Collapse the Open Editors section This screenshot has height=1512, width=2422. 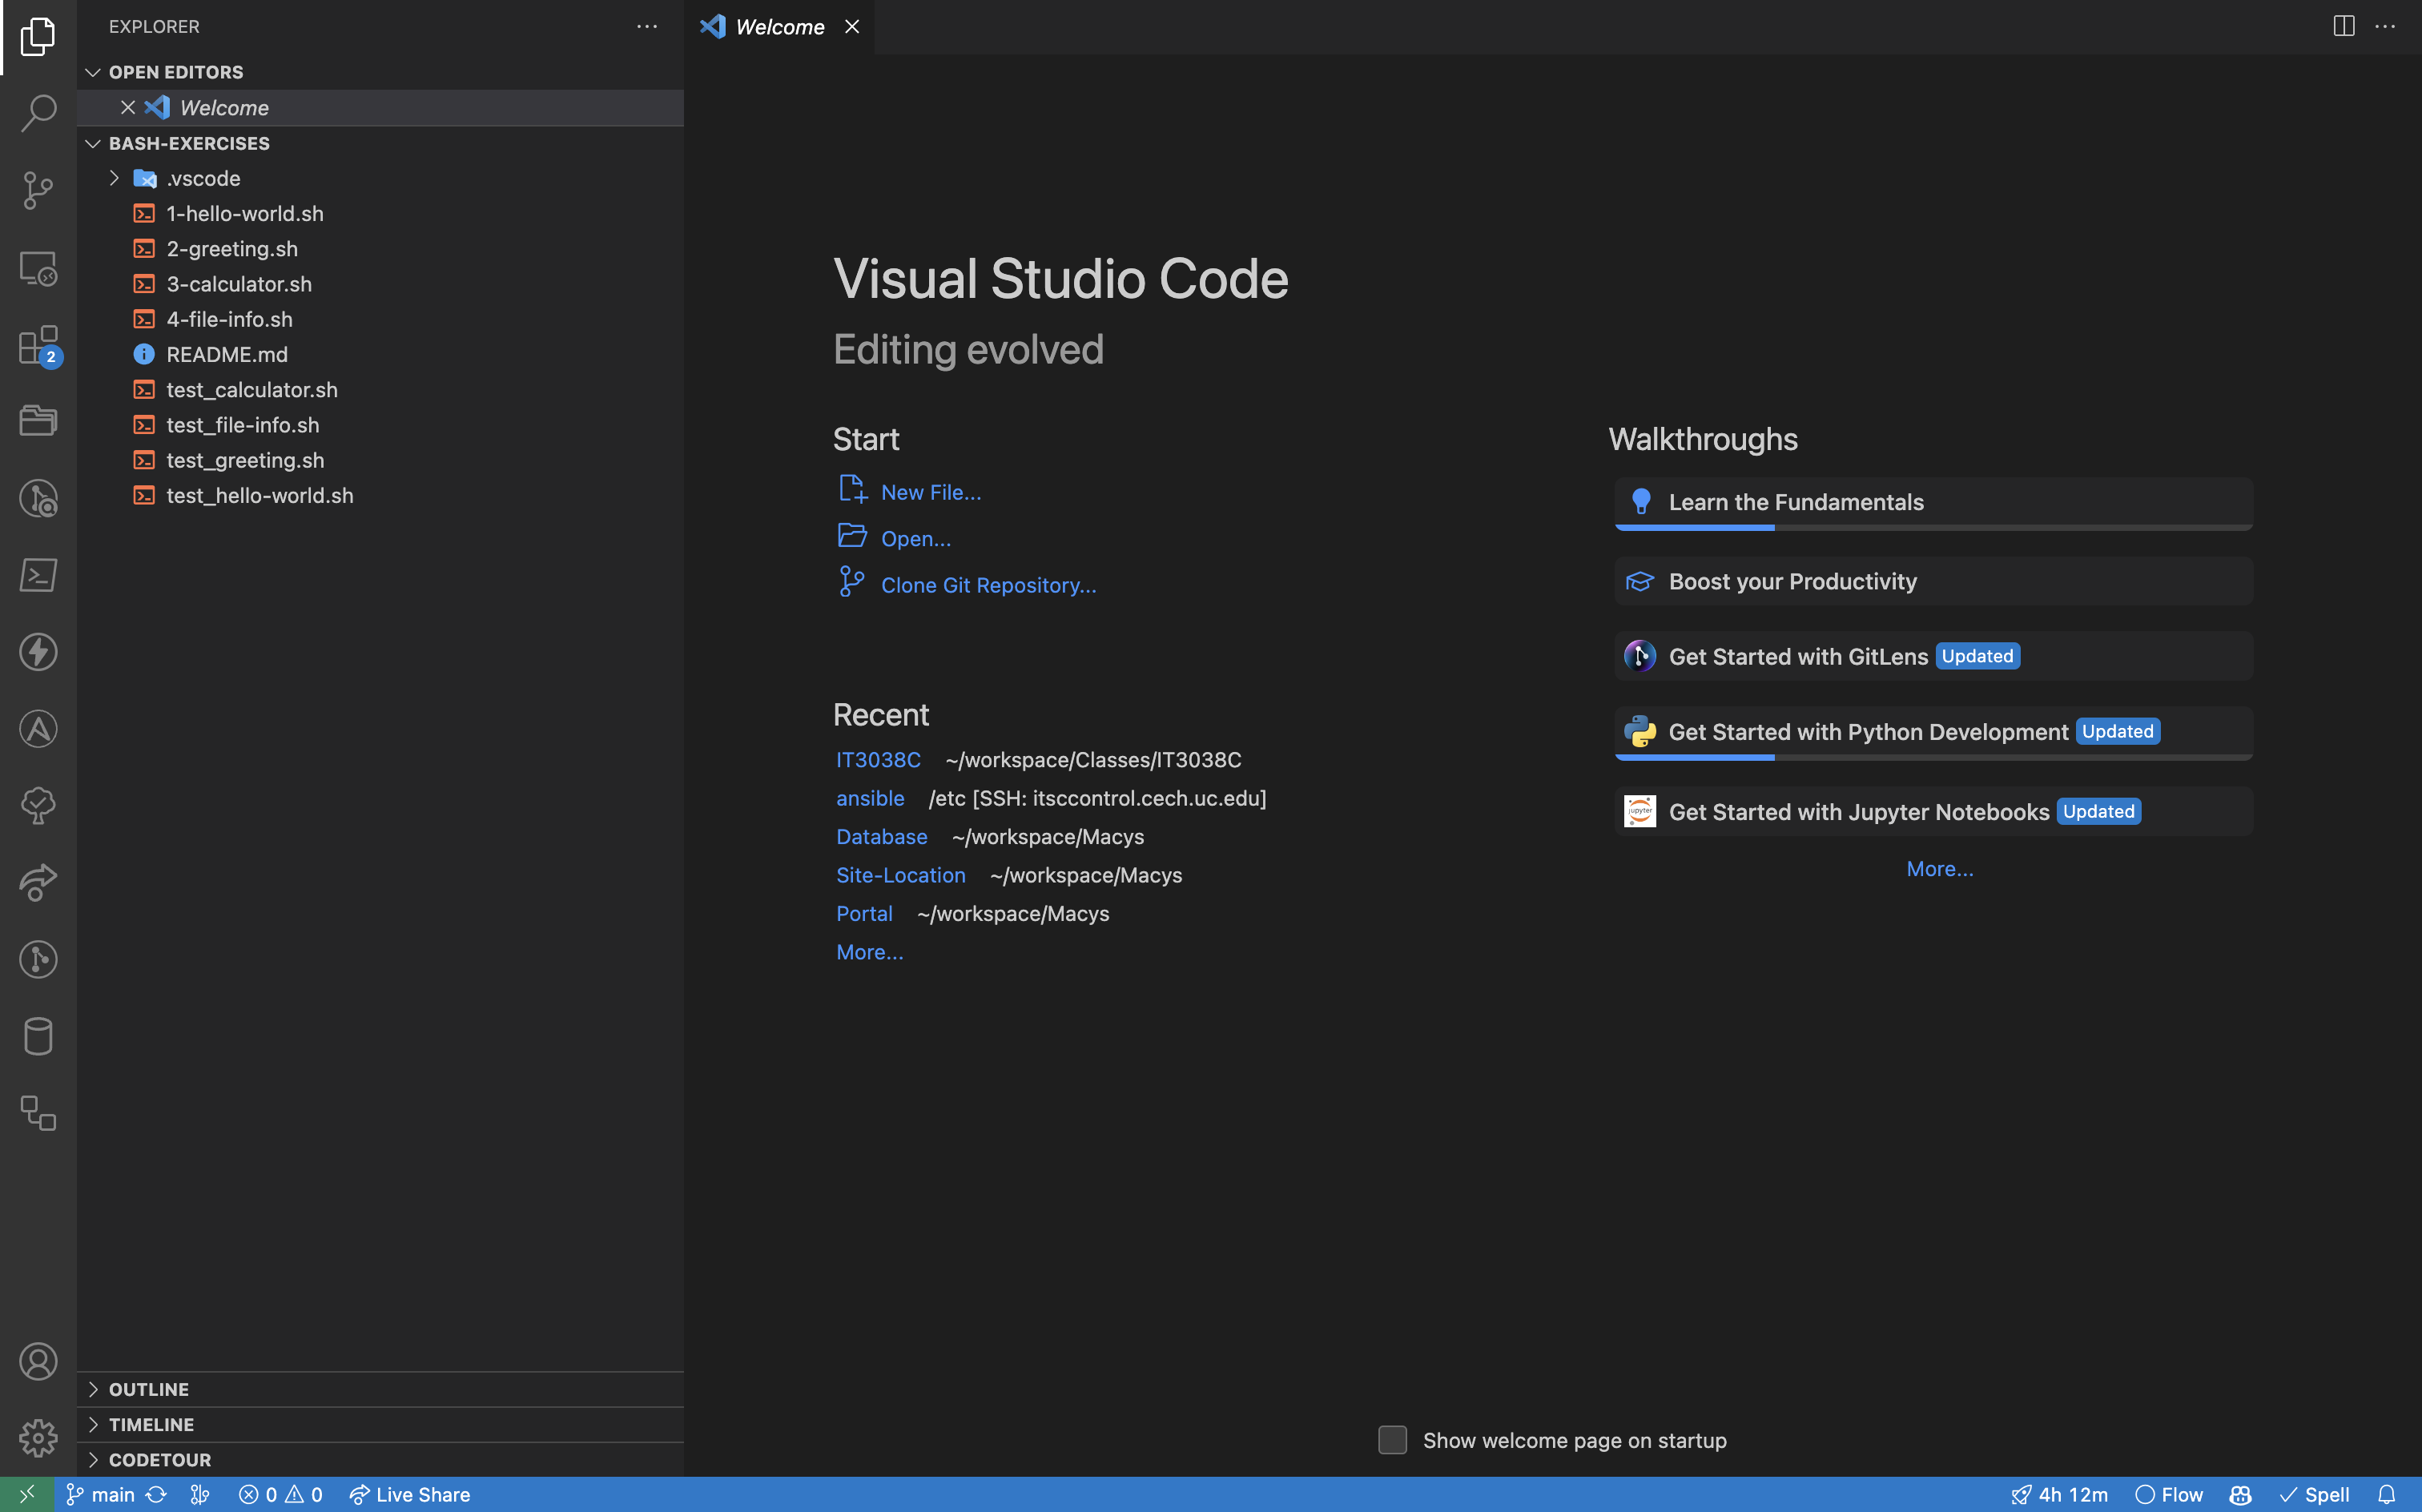pos(92,72)
